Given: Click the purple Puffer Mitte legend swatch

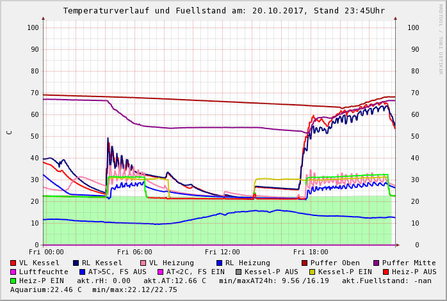Looking at the screenshot, I should click(x=376, y=263).
